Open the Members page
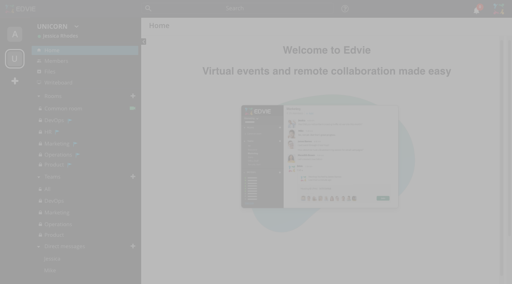512x284 pixels. pyautogui.click(x=56, y=61)
